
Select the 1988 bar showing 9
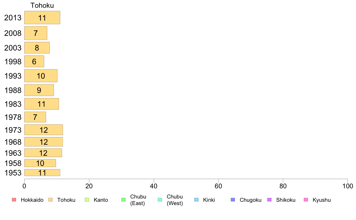[39, 90]
